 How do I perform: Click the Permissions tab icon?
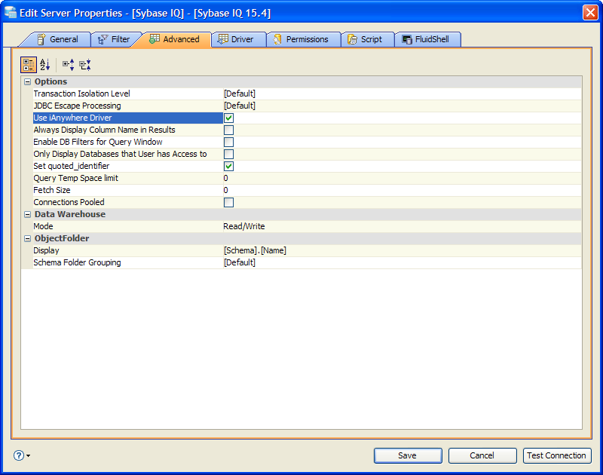[277, 39]
